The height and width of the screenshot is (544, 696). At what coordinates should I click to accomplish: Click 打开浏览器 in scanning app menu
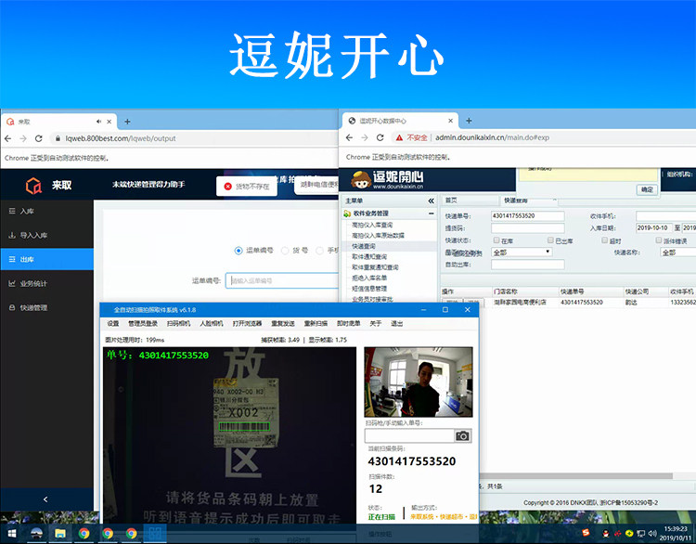pos(247,323)
